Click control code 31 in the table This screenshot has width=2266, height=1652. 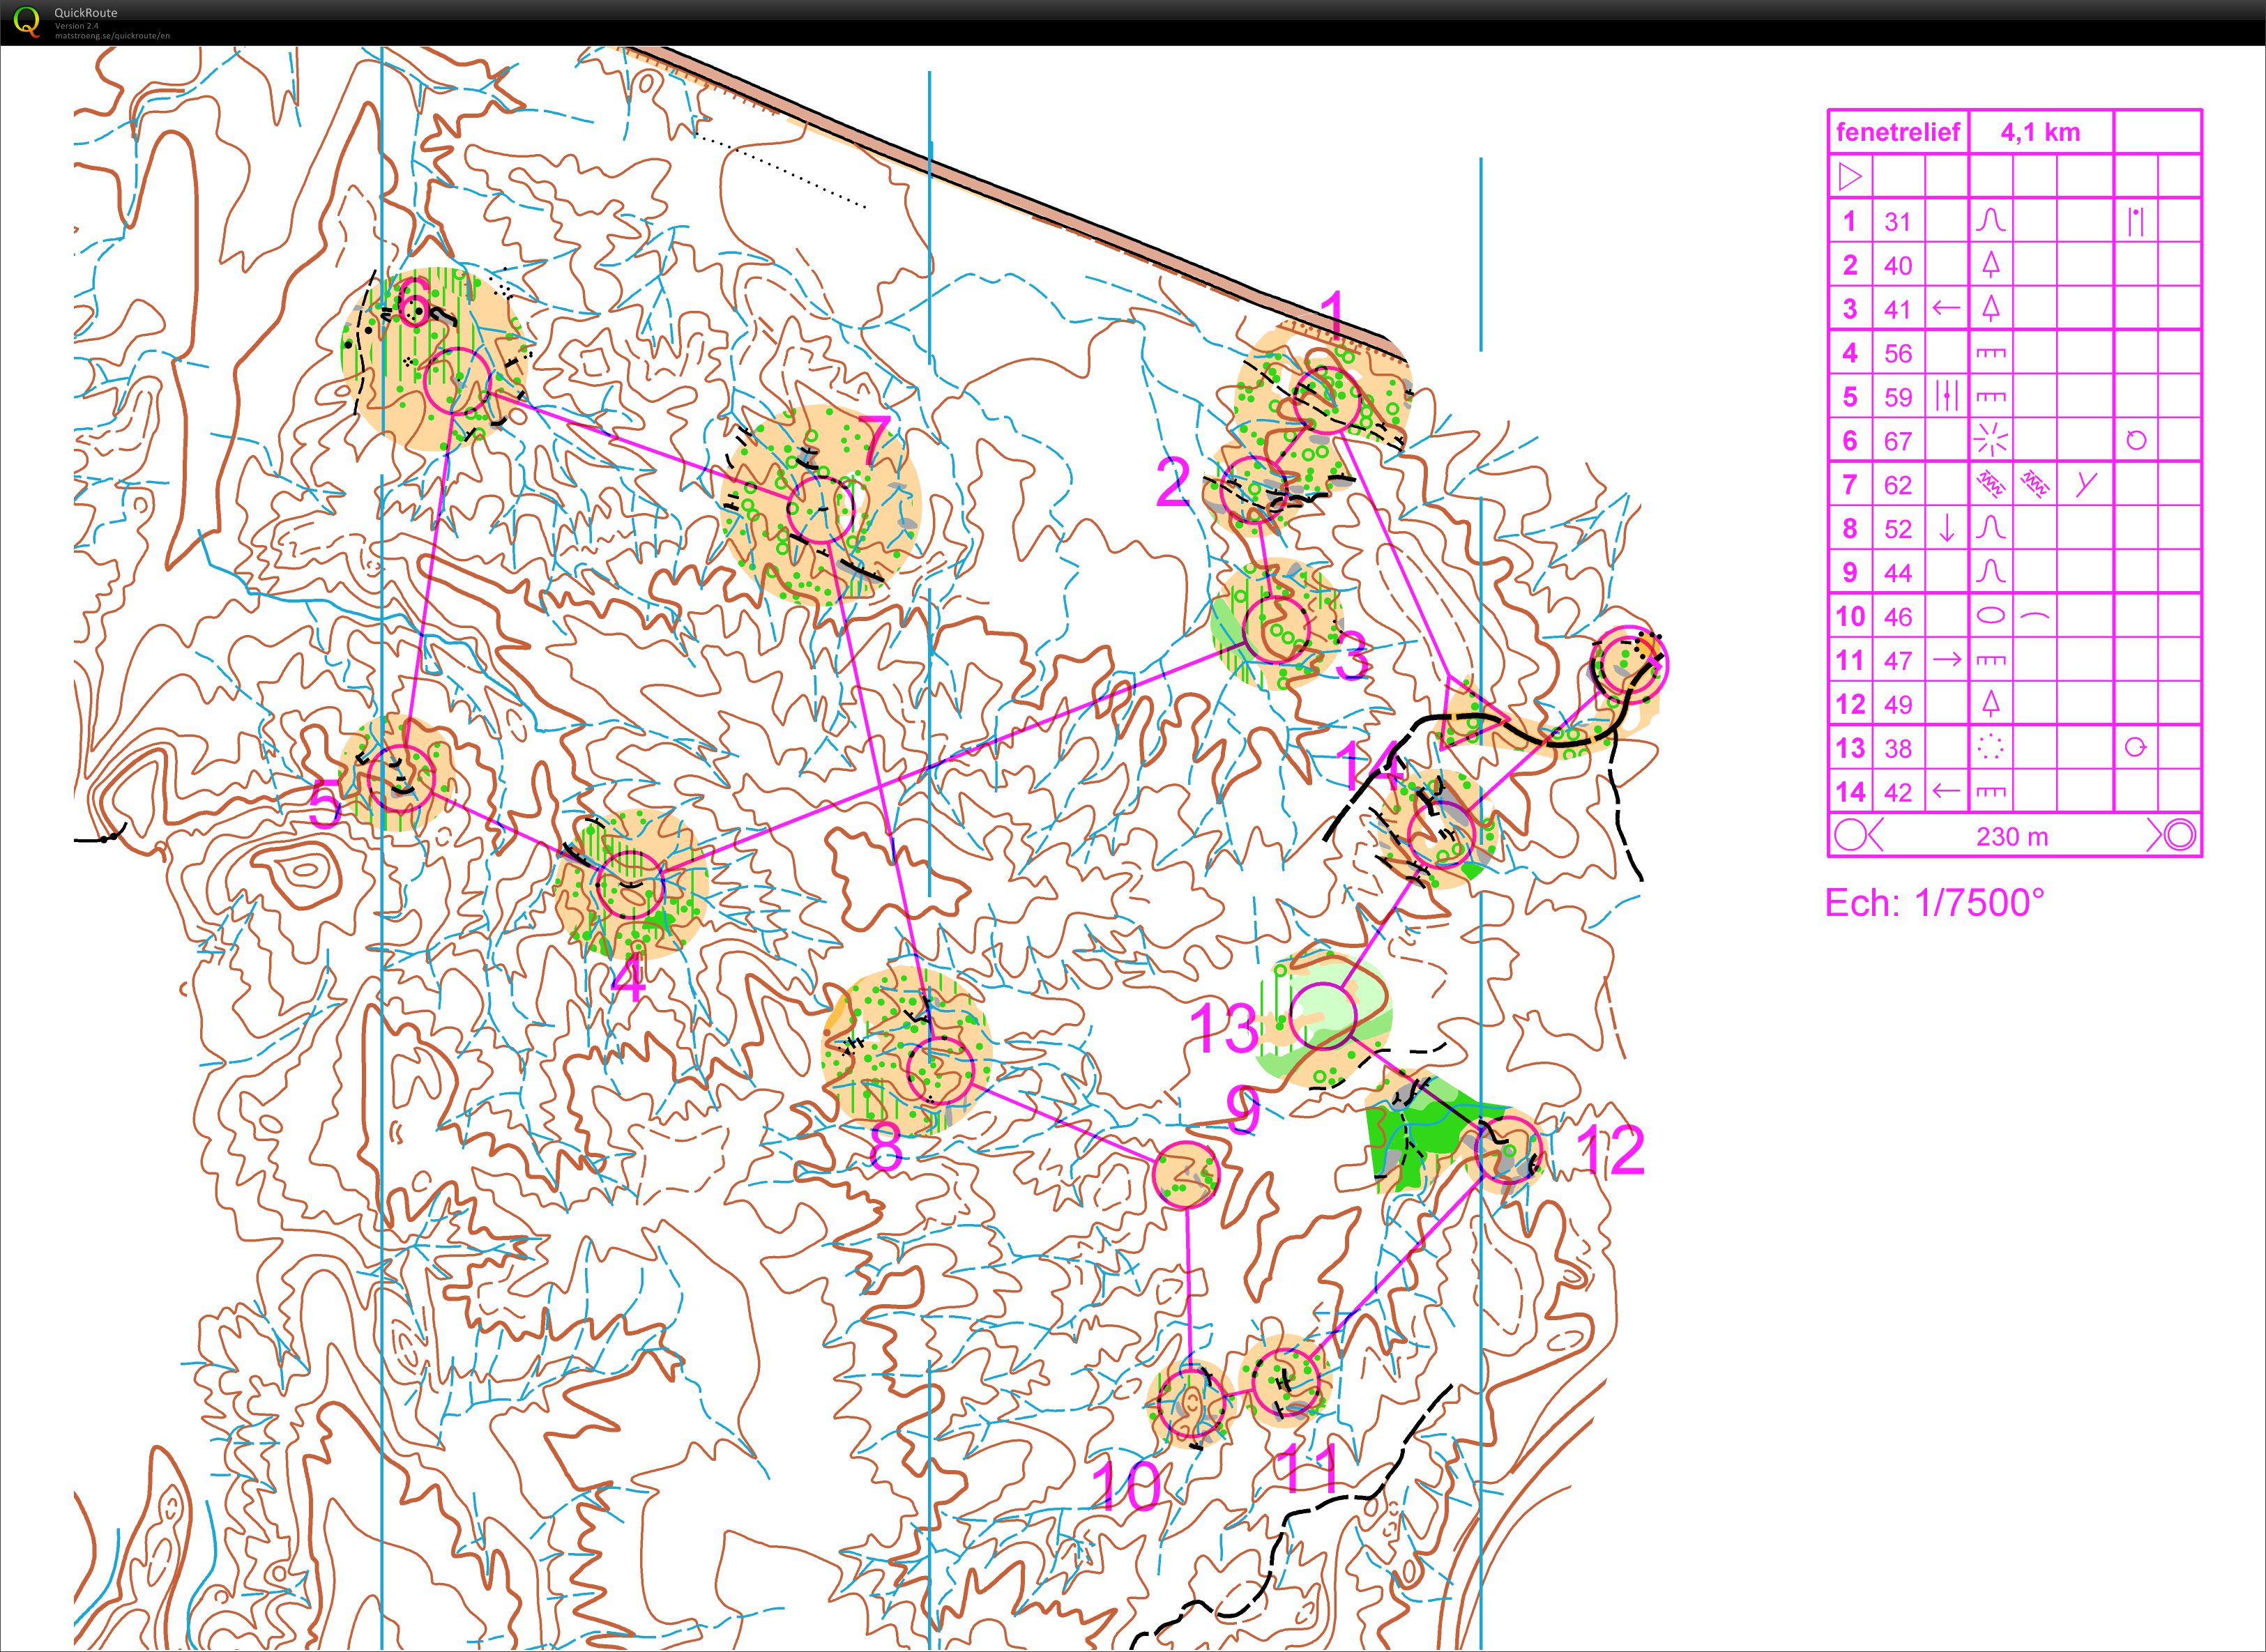coord(1897,221)
